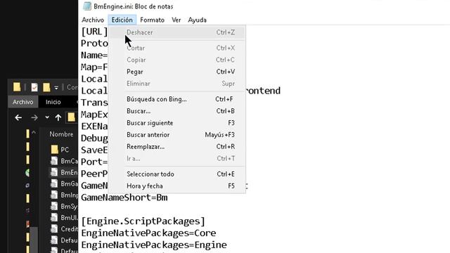Open the Ver menu
This screenshot has height=253, width=450.
pos(176,20)
